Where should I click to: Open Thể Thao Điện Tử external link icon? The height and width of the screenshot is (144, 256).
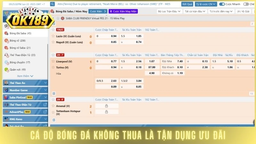click(45, 105)
